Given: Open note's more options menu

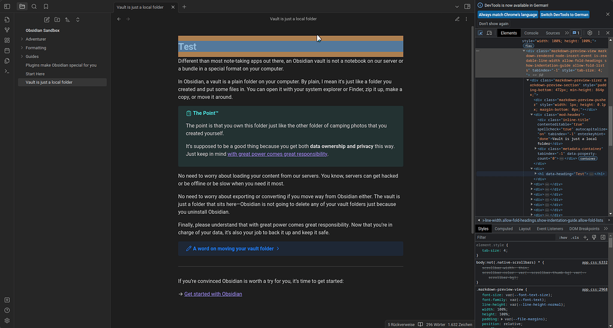Looking at the screenshot, I should [x=466, y=19].
